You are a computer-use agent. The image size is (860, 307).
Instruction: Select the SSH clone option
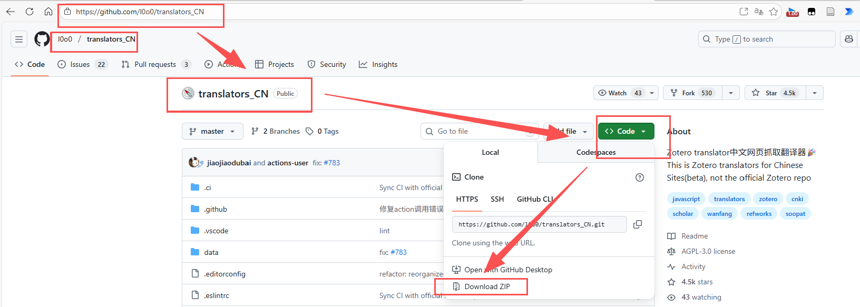click(497, 199)
